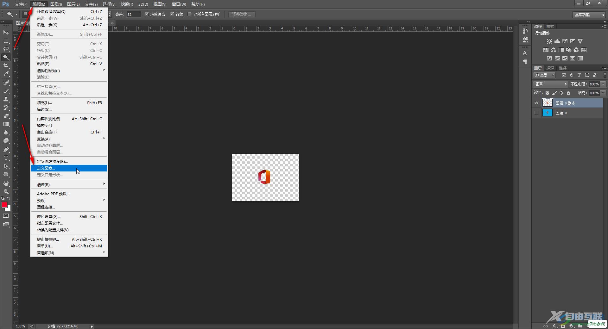Toggle the layer filter on/off switch
The width and height of the screenshot is (608, 329).
[605, 75]
